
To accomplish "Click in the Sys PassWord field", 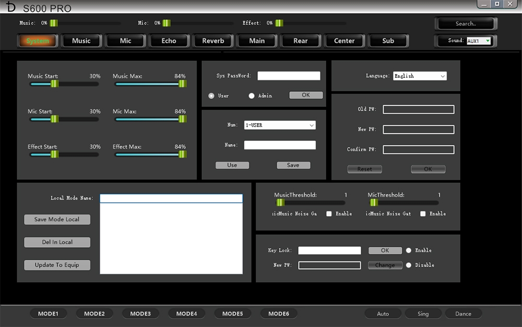I will [x=289, y=76].
